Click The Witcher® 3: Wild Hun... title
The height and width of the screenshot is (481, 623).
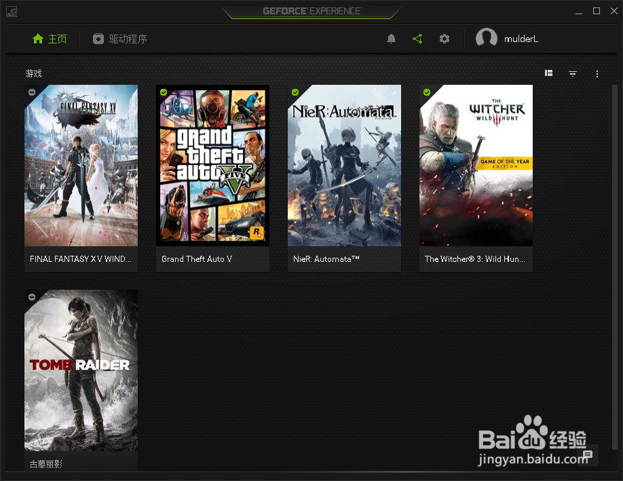pos(475,259)
